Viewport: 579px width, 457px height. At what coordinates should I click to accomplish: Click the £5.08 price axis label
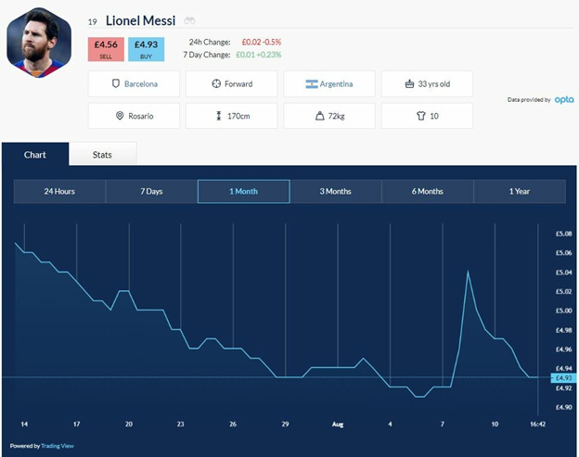563,234
